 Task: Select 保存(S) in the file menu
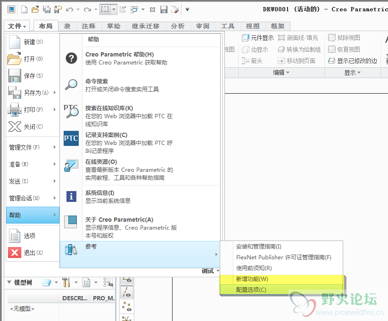pos(33,76)
